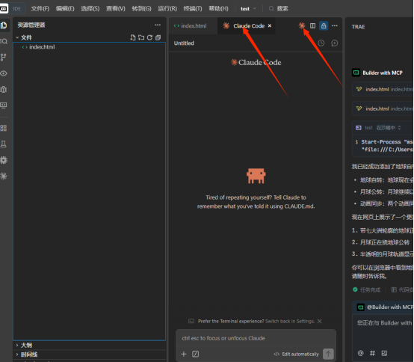Viewport: 414px width, 362px height.
Task: Change the Edit automatically mode
Action: point(296,354)
